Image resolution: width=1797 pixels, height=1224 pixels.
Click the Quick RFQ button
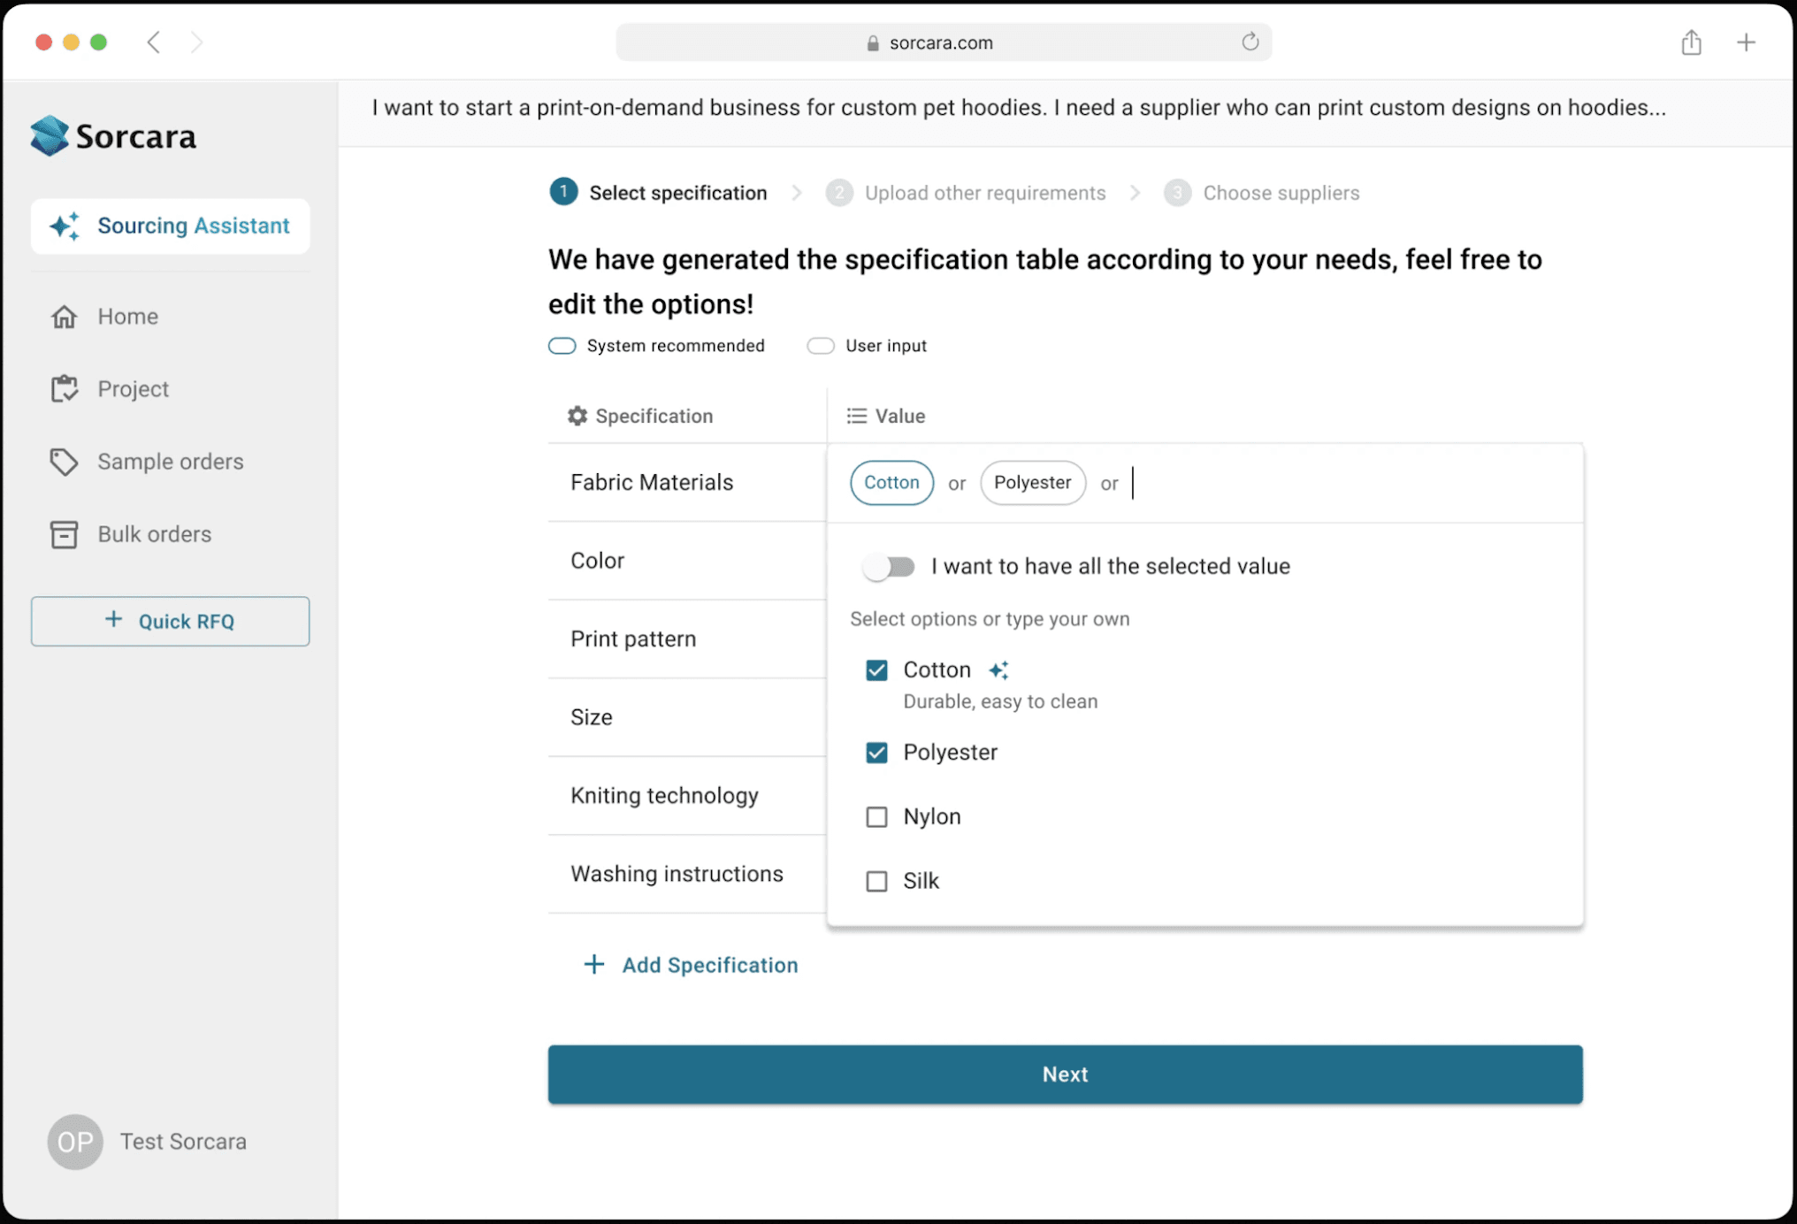[170, 621]
